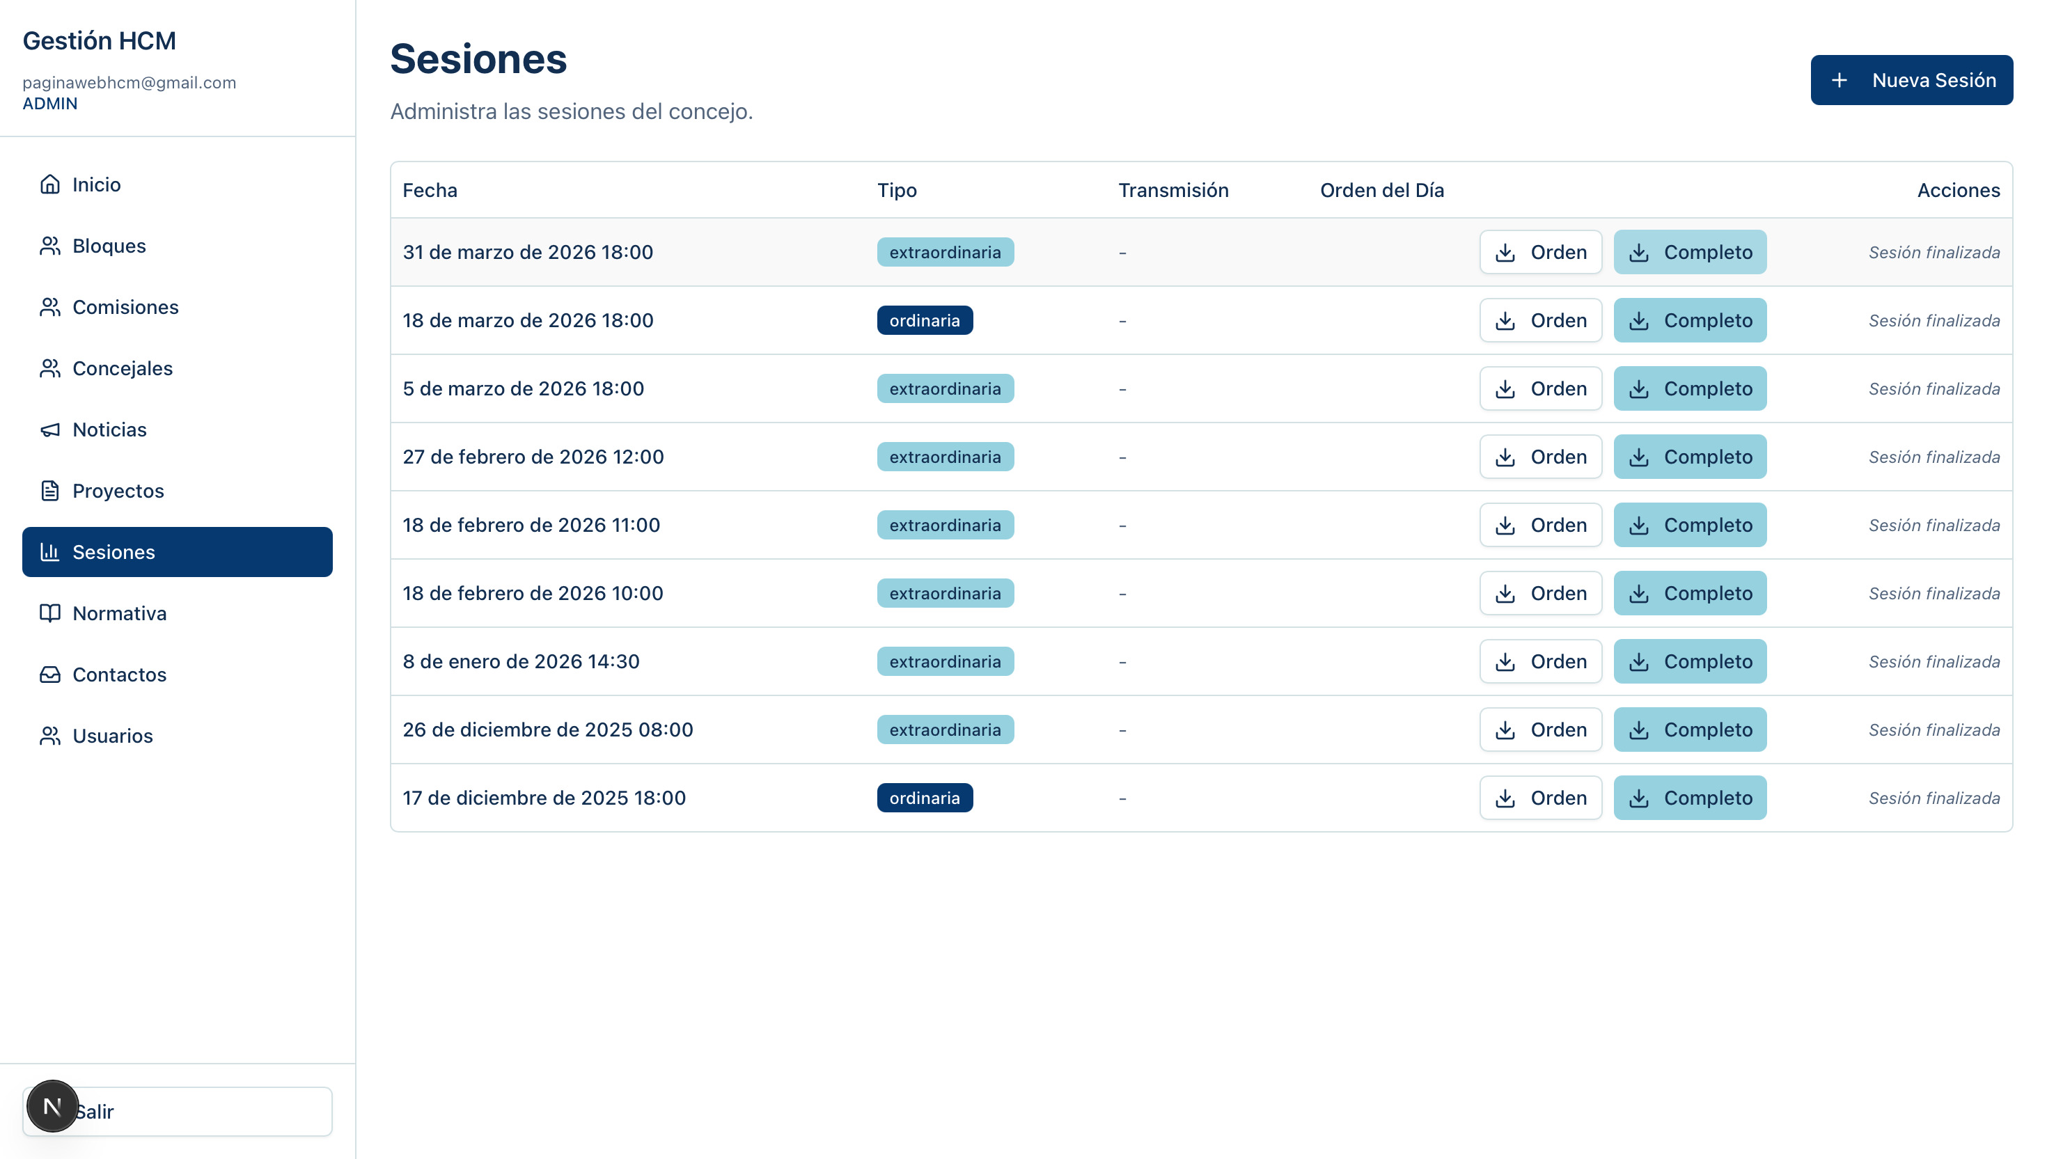This screenshot has width=2047, height=1159.
Task: Go to Inicio in the sidebar
Action: [x=178, y=184]
